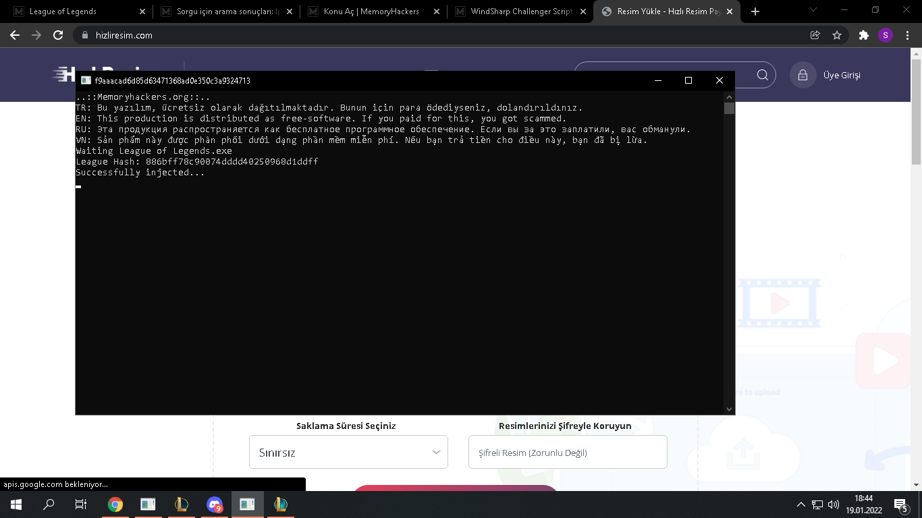922x518 pixels.
Task: Expand the Sınırsız storage duration dropdown
Action: click(348, 452)
